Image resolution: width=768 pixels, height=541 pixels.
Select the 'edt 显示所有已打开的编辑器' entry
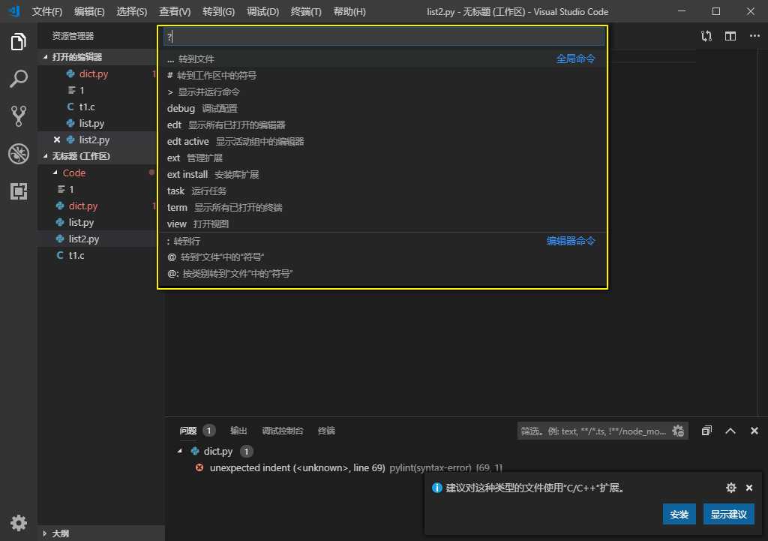pyautogui.click(x=382, y=125)
